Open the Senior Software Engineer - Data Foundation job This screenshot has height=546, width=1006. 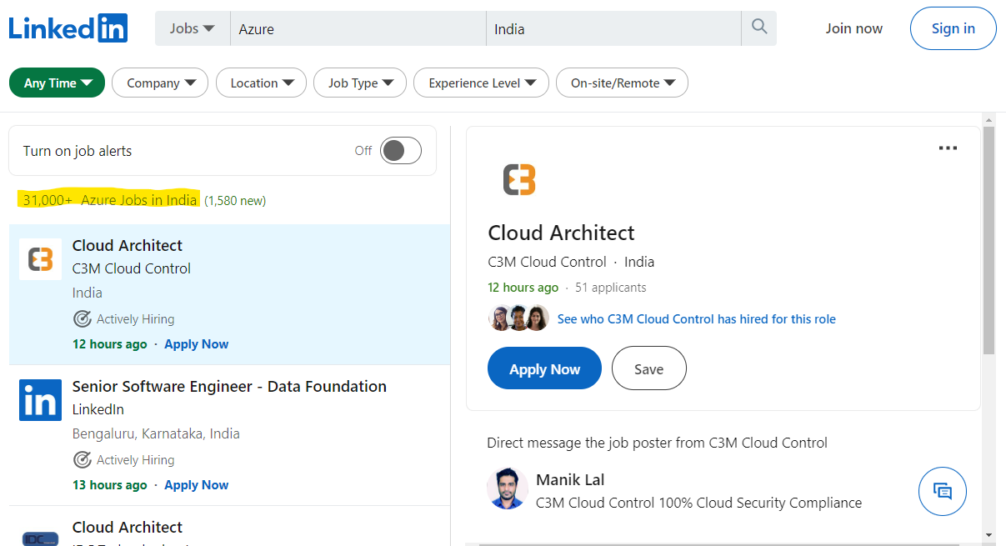click(229, 387)
